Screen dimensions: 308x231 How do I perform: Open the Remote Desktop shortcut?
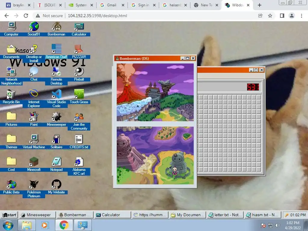[56, 76]
